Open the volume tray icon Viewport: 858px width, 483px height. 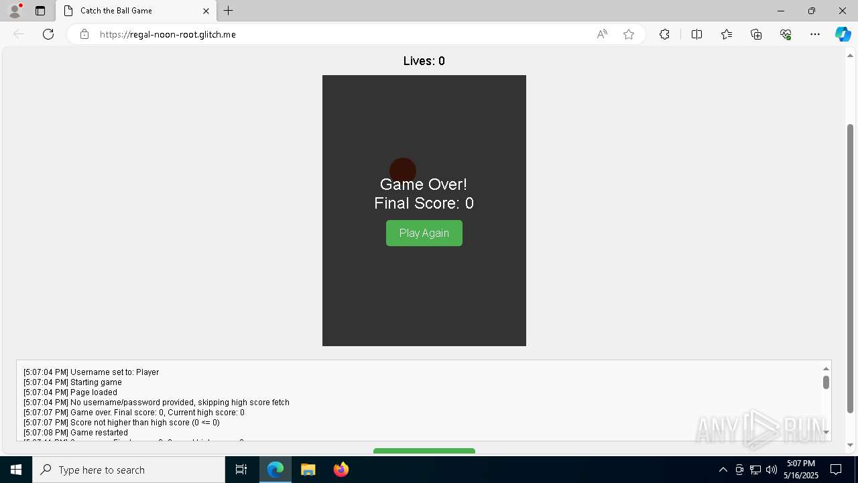pos(772,470)
